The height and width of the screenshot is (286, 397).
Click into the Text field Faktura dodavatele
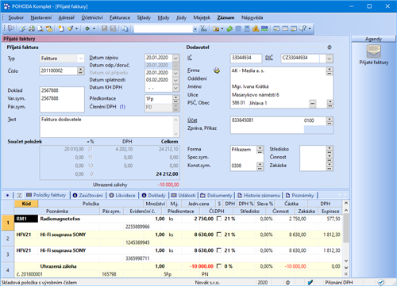click(x=106, y=126)
